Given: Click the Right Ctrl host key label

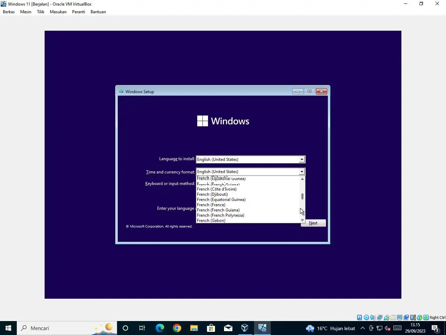Looking at the screenshot, I should click(x=438, y=318).
